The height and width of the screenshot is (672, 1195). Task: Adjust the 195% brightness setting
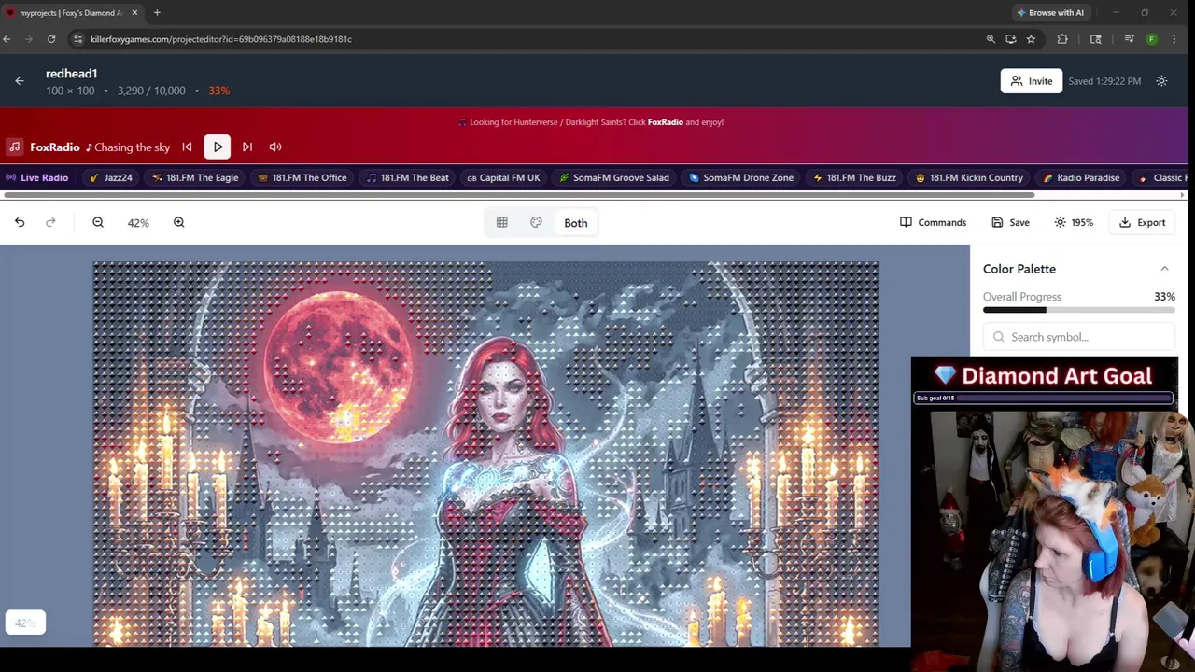tap(1074, 222)
